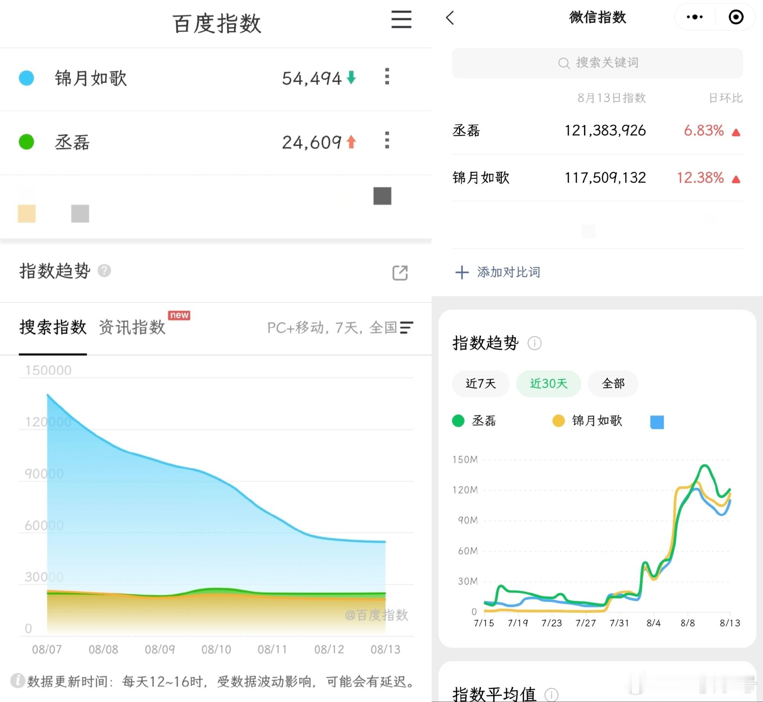The image size is (763, 702).
Task: Click the filter lines icon beside 全国
Action: 406,328
